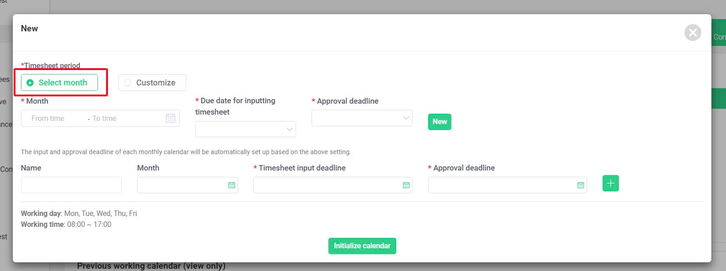The image size is (726, 271).
Task: Click the calendar icon in Month range field
Action: pos(170,118)
